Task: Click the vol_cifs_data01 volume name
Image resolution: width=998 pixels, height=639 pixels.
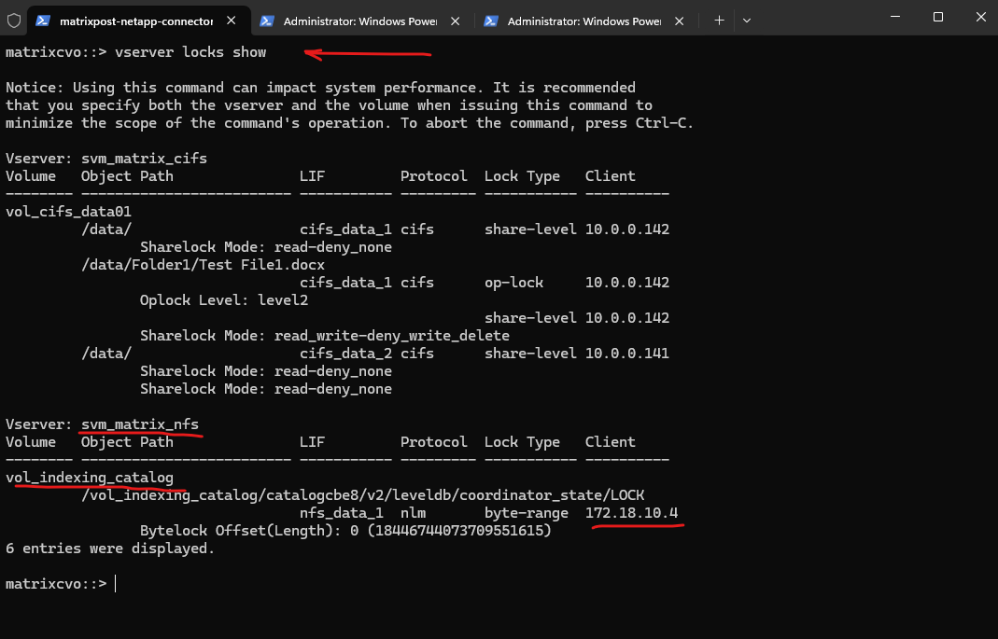Action: click(x=68, y=211)
